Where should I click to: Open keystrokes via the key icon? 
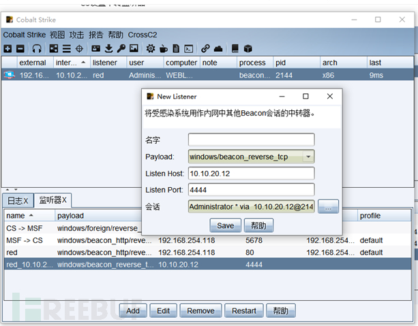tap(121, 48)
